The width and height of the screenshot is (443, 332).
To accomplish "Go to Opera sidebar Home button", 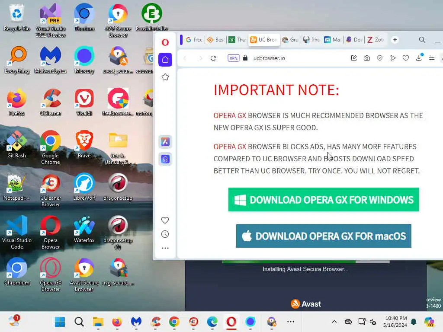I will (x=165, y=60).
